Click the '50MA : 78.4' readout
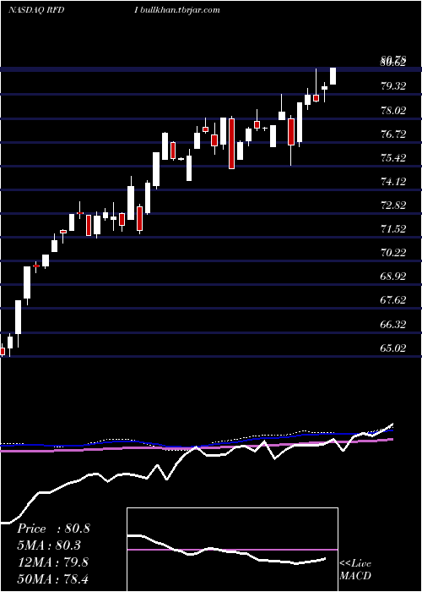 pyautogui.click(x=52, y=578)
